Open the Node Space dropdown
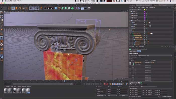 pyautogui.click(x=144, y=5)
